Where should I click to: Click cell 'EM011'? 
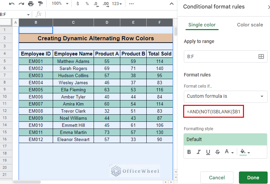tap(36, 132)
